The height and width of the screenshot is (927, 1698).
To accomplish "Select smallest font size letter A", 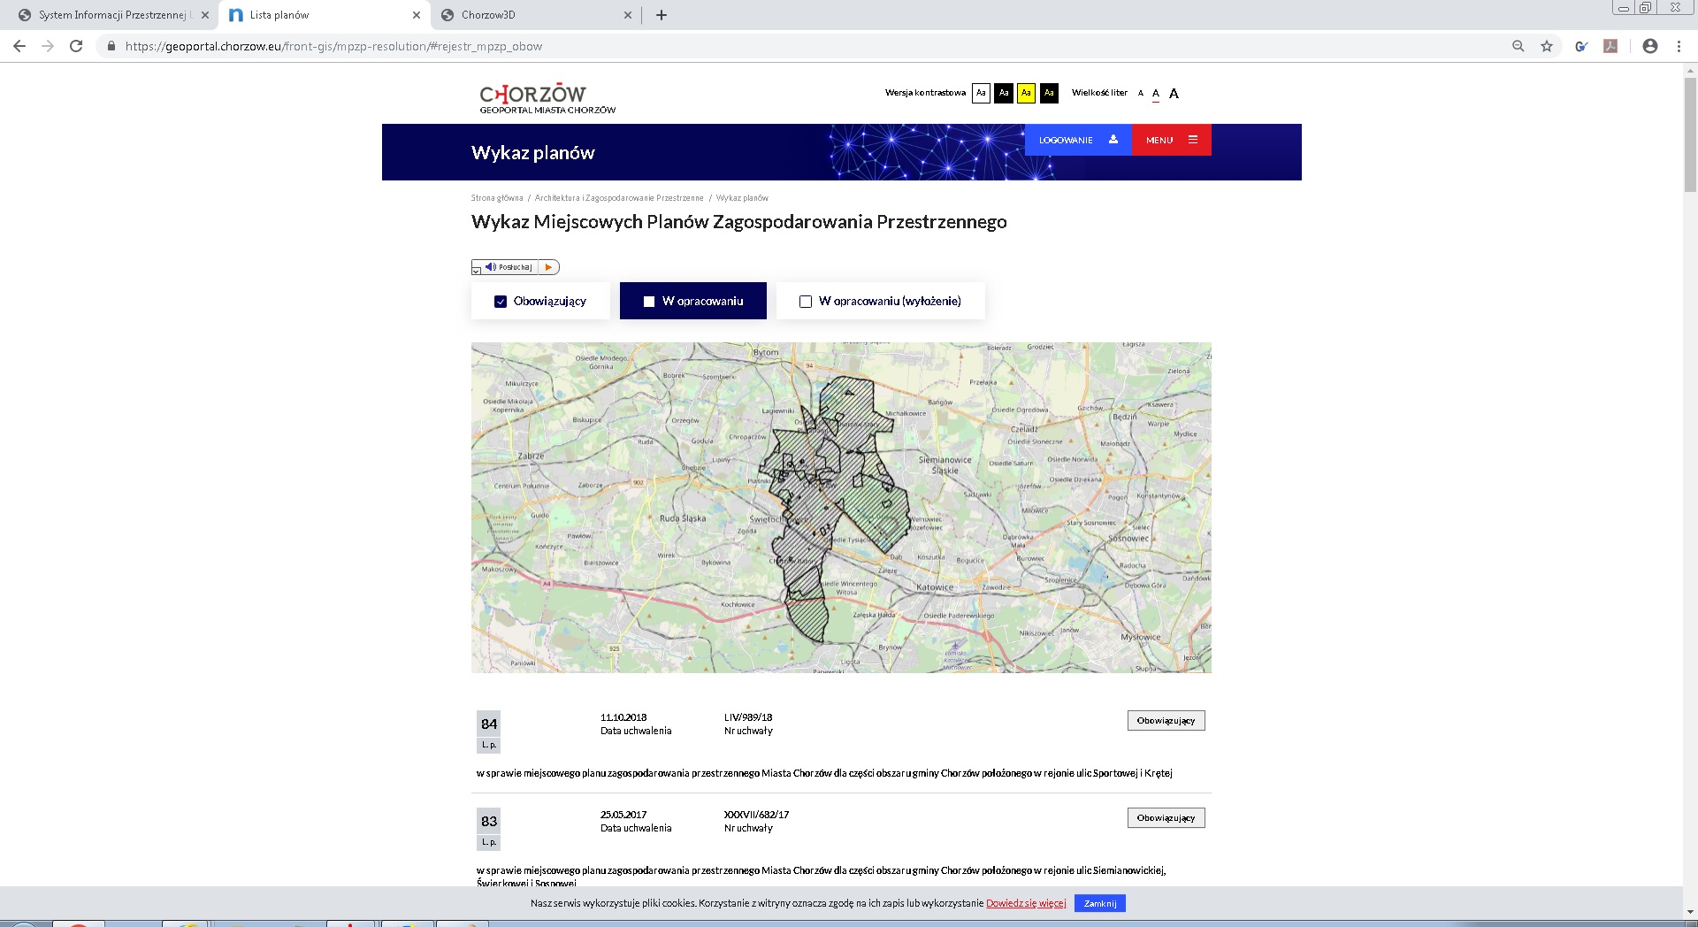I will [1141, 94].
